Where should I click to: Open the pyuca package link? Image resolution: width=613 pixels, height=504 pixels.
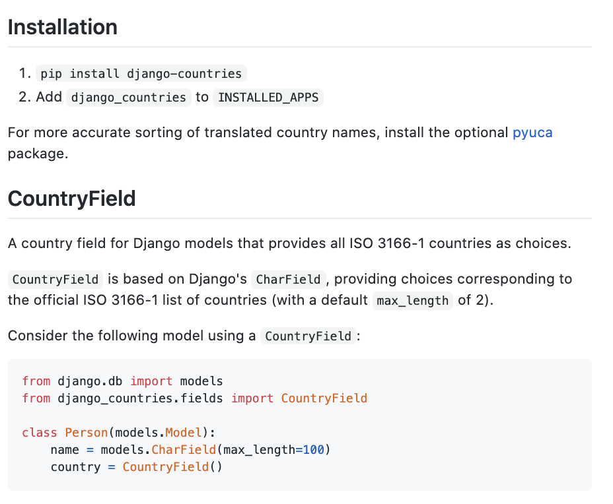tap(532, 133)
